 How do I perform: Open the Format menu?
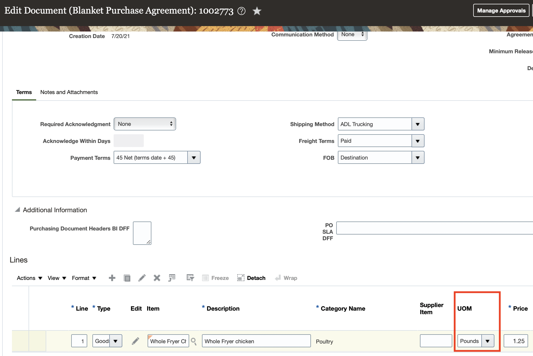(x=84, y=278)
